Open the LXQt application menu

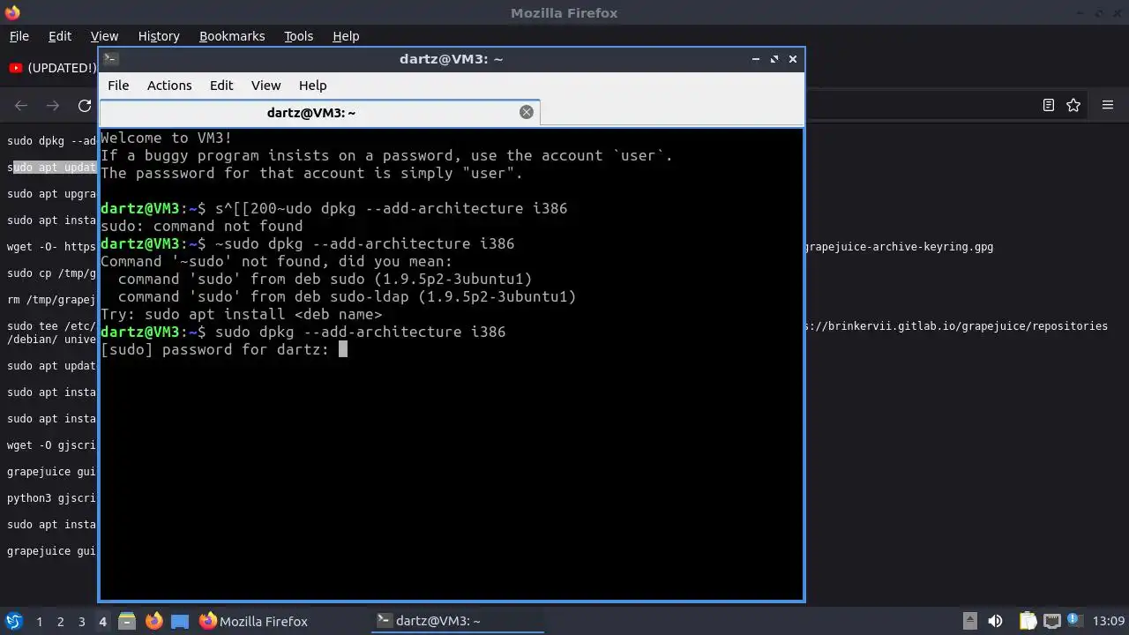(14, 621)
